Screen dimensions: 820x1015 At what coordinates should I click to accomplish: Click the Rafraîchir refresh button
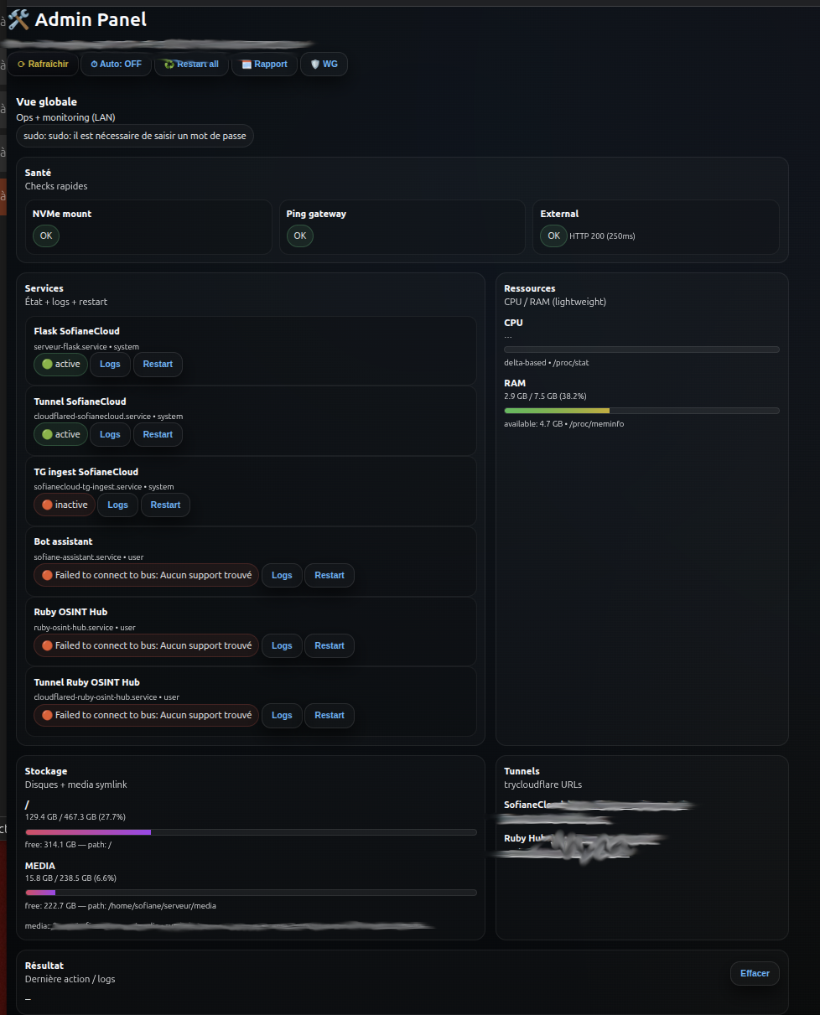(x=43, y=65)
